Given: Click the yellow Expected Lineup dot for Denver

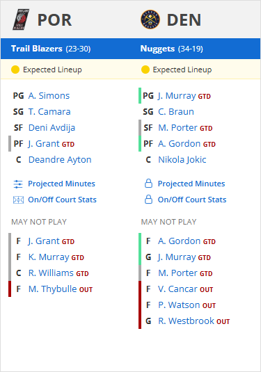Looking at the screenshot, I should pyautogui.click(x=145, y=70).
